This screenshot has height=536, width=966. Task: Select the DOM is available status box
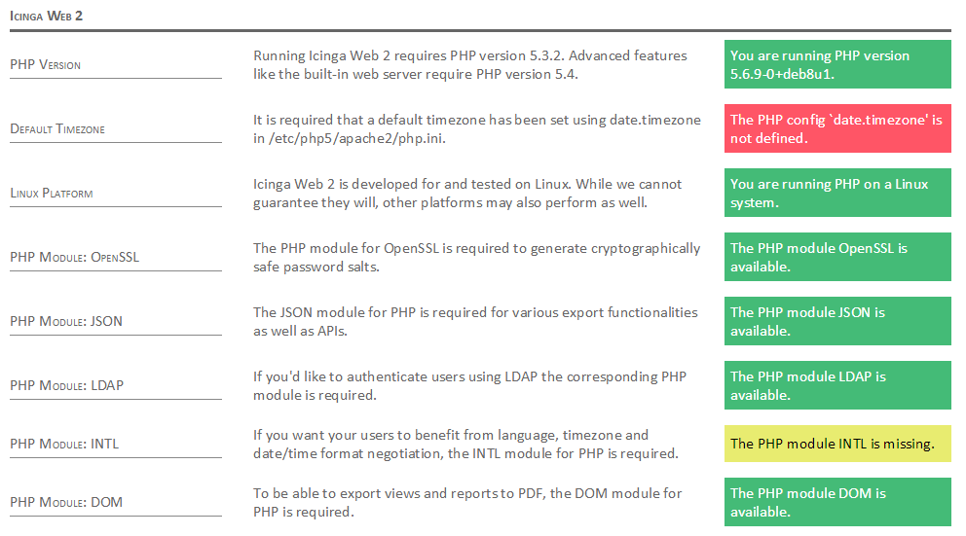[837, 503]
